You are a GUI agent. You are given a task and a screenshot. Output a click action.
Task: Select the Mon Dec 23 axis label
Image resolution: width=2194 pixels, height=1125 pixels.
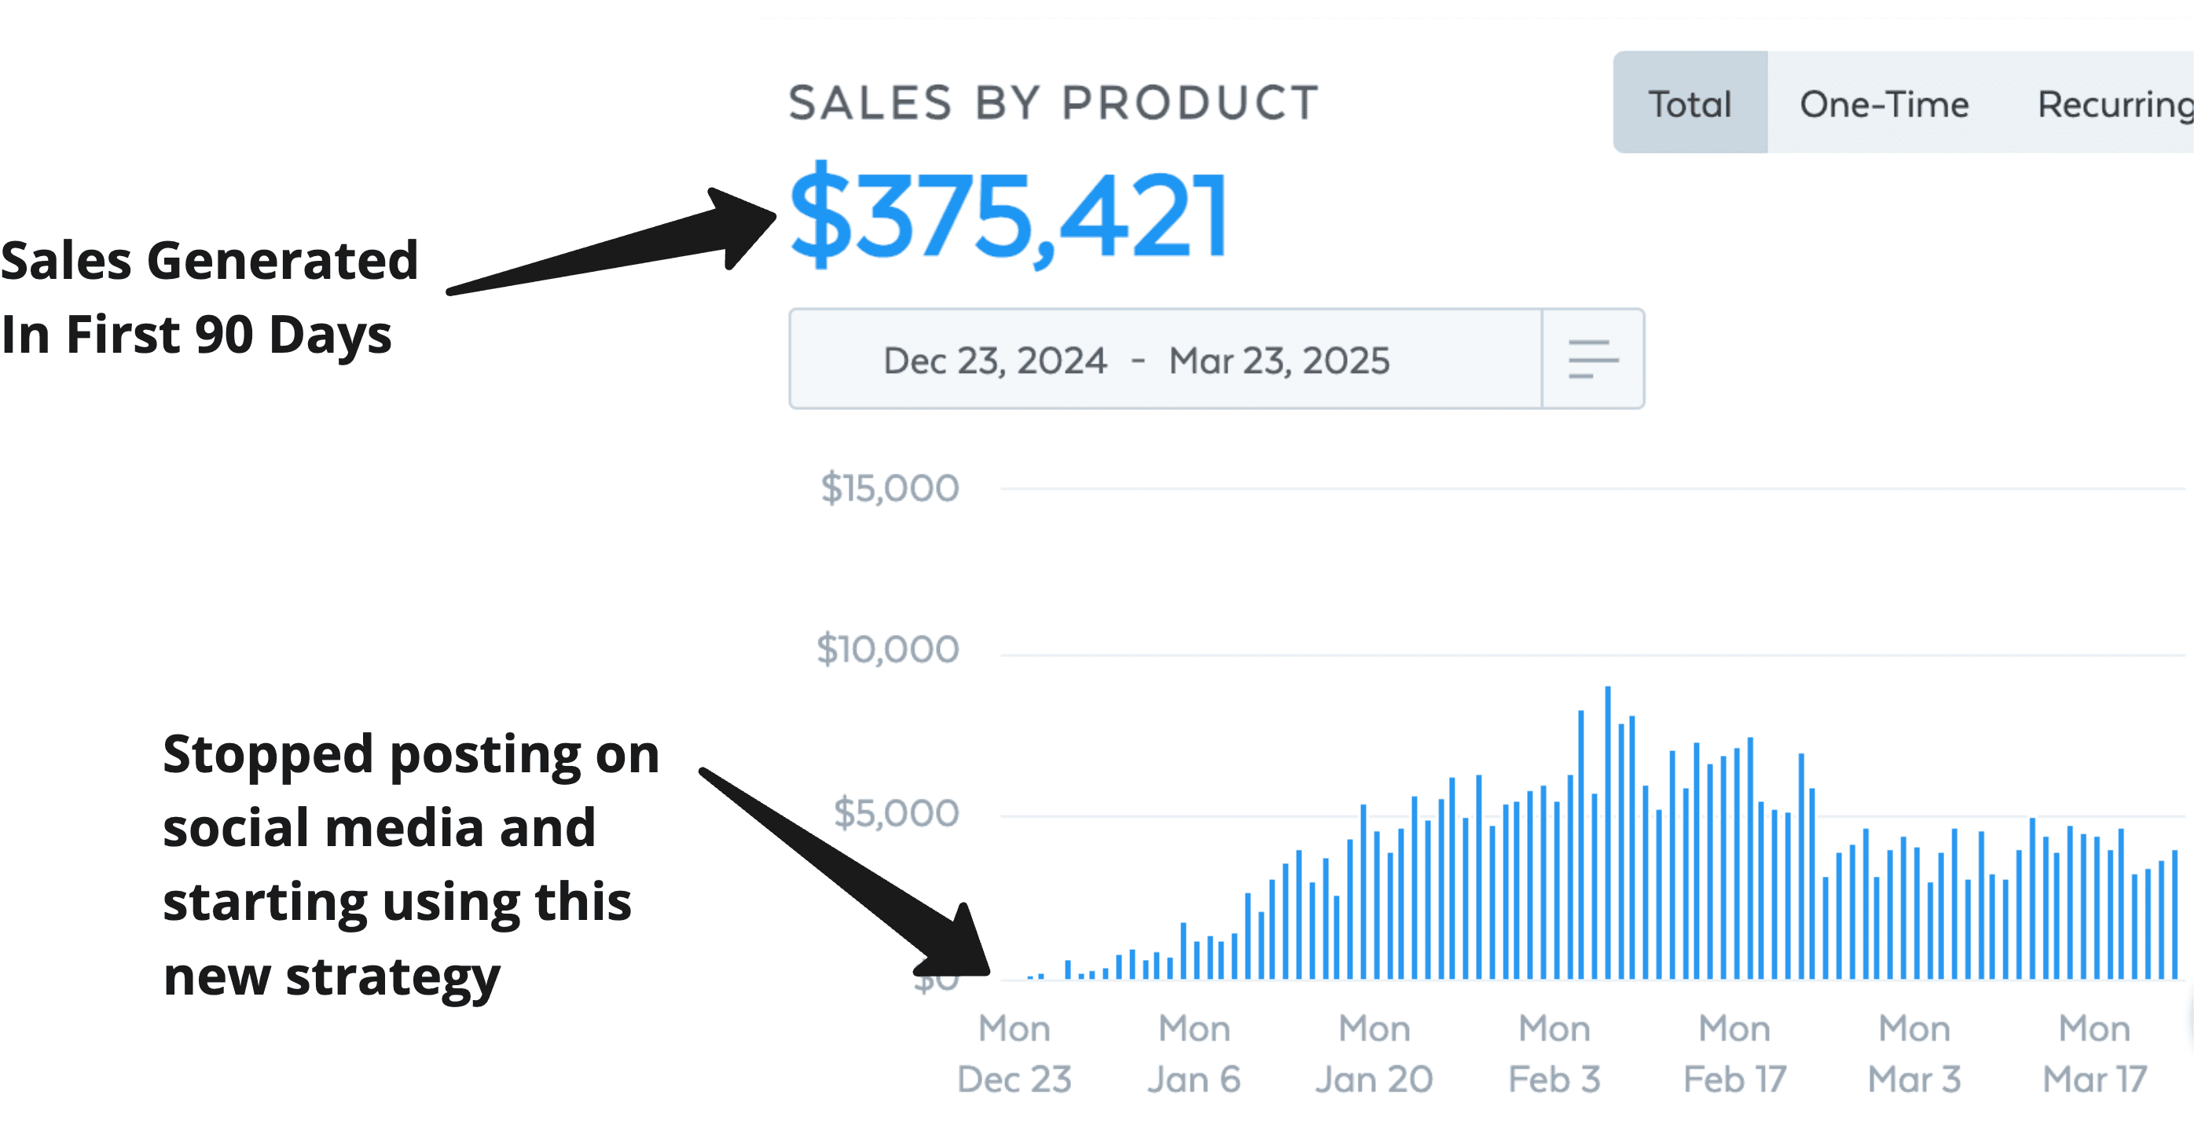coord(1014,1054)
